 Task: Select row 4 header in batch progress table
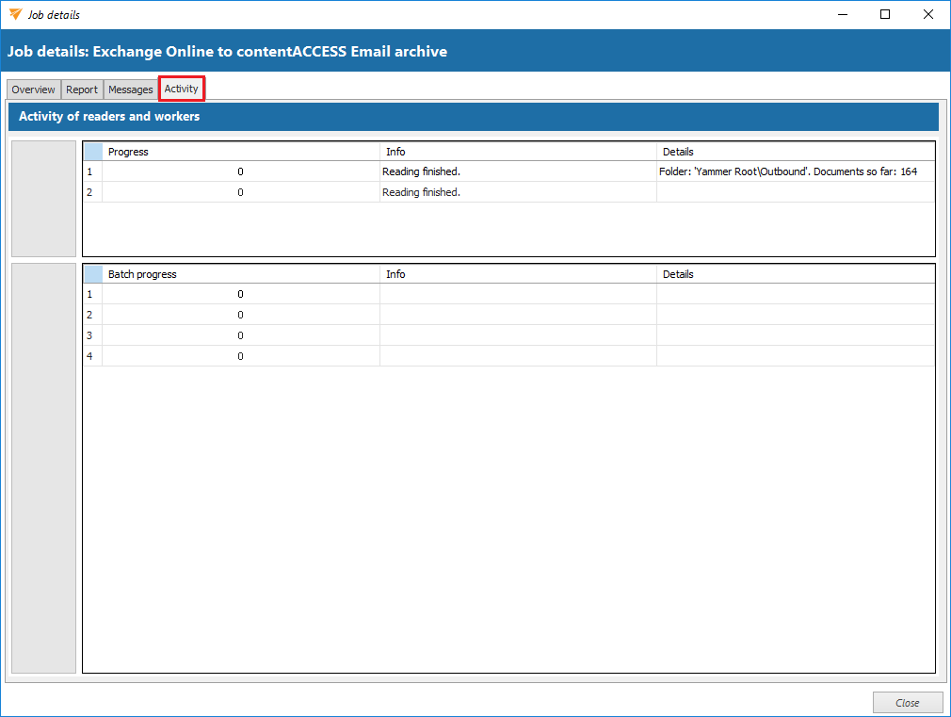[91, 356]
